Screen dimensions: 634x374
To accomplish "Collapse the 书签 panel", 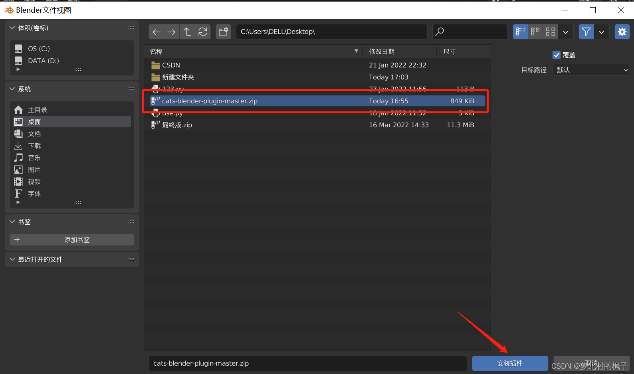I will 12,222.
